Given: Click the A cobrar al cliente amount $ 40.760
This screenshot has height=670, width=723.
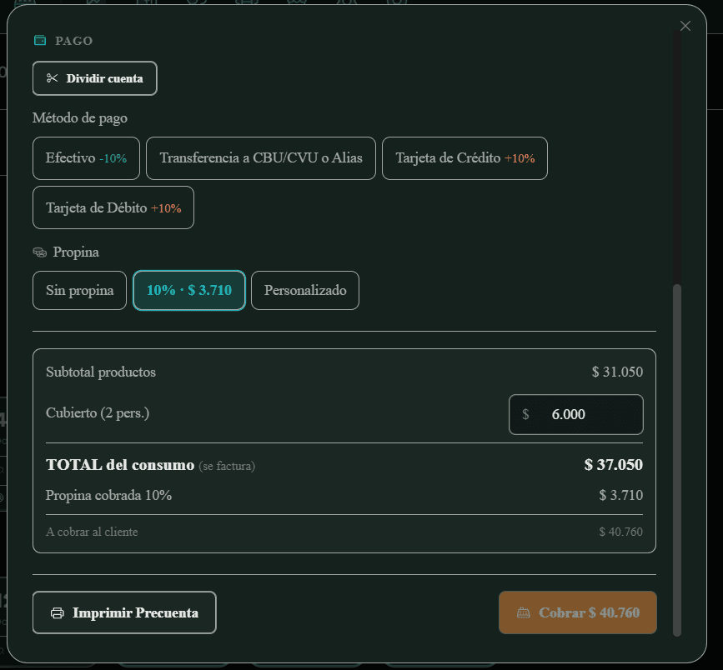Looking at the screenshot, I should pos(620,532).
